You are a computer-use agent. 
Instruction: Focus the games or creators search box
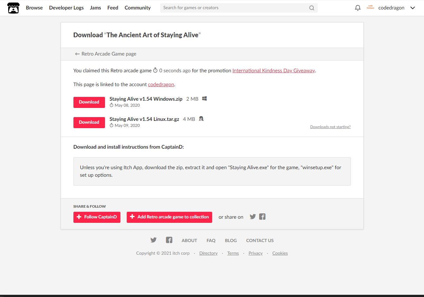pyautogui.click(x=239, y=8)
